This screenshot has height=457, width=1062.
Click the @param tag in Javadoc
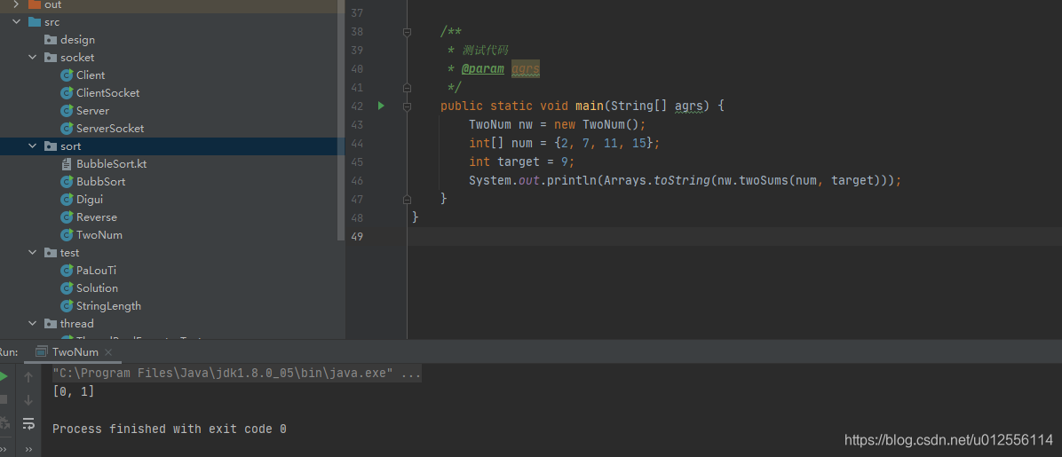483,69
